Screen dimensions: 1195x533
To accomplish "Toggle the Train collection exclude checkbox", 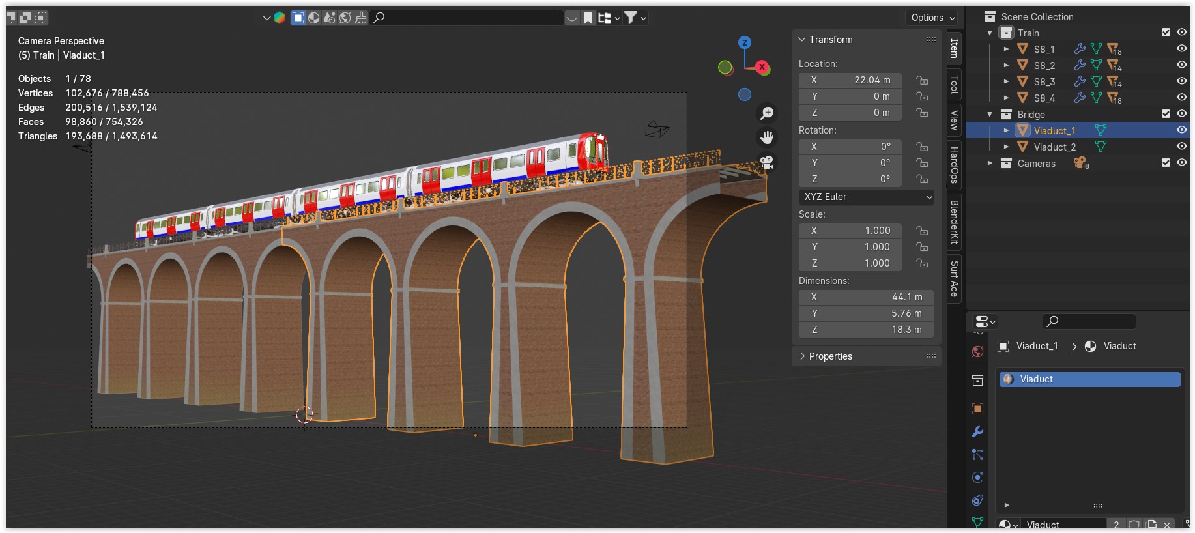I will click(x=1166, y=33).
